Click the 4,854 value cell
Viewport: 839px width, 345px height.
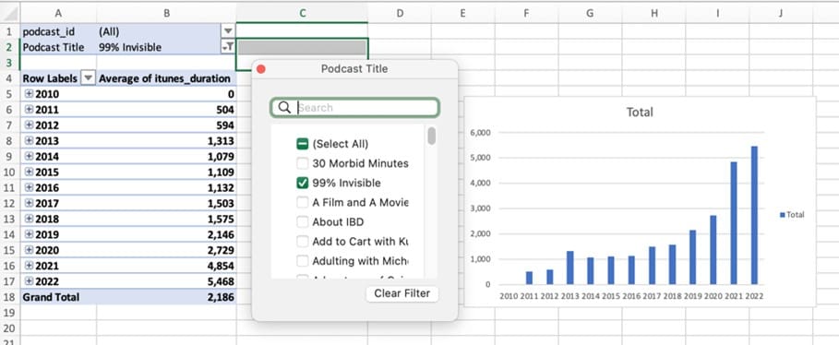tap(166, 266)
